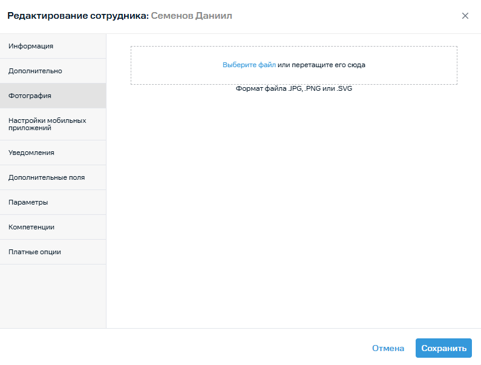The width and height of the screenshot is (481, 365).
Task: Go to the Уведомления tab
Action: pos(31,153)
